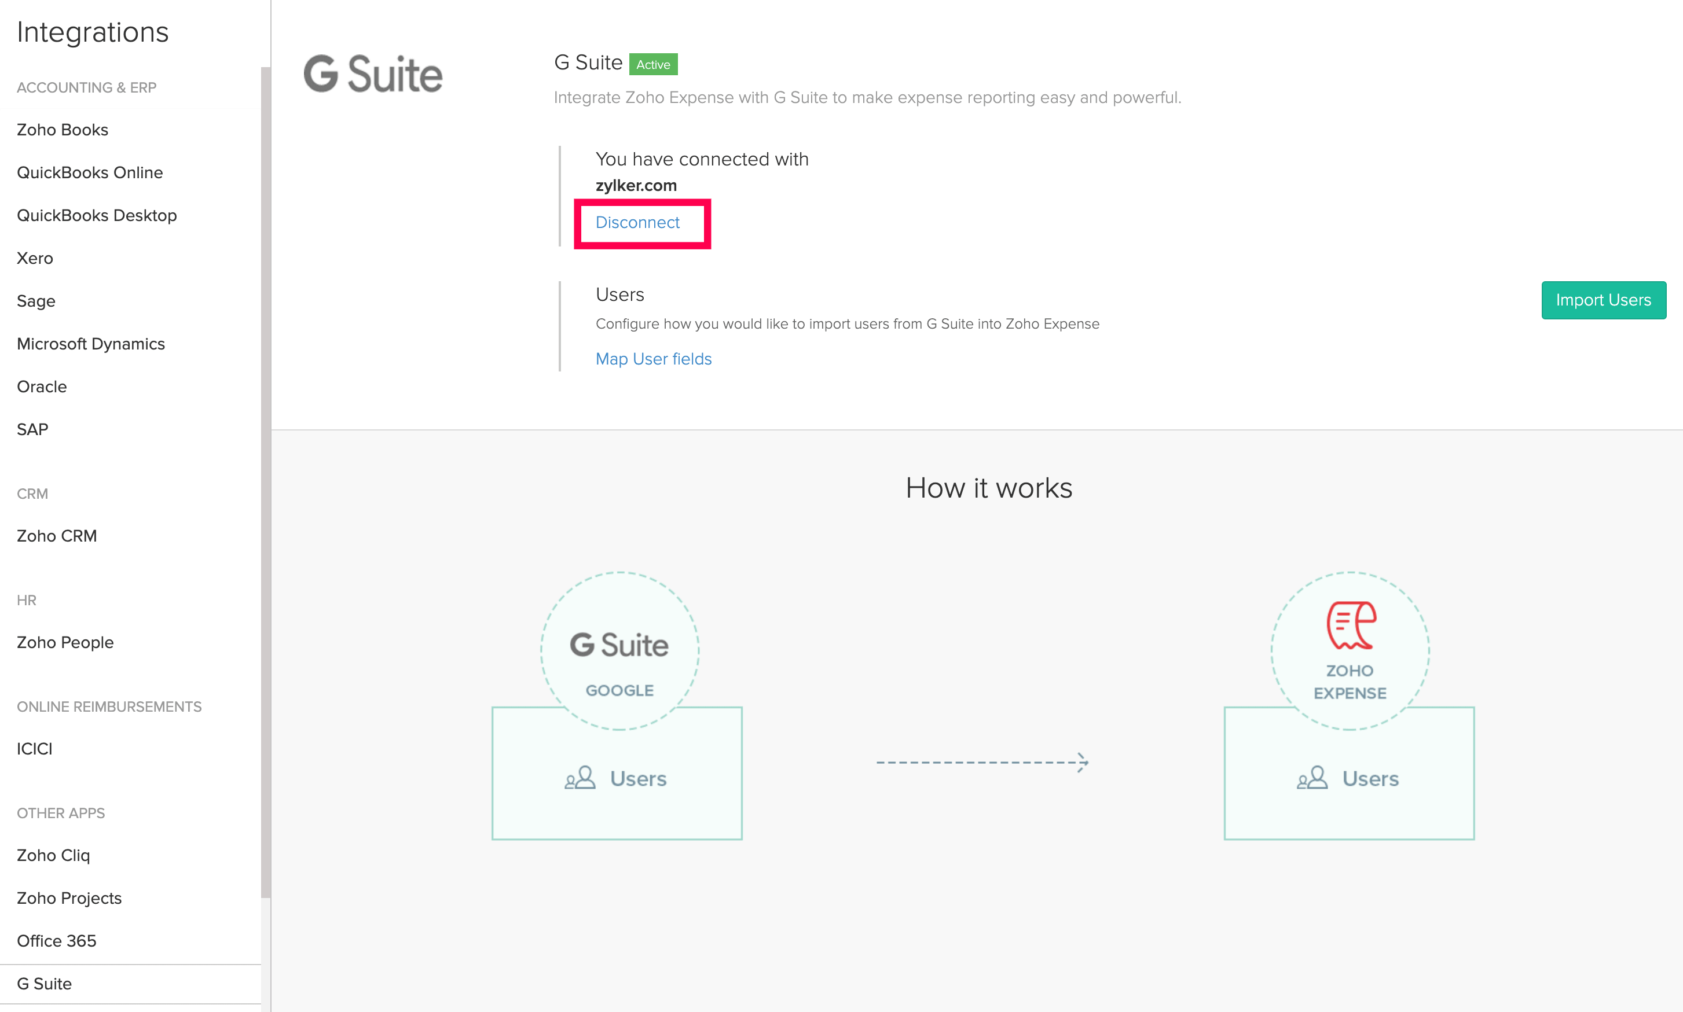This screenshot has width=1683, height=1012.
Task: Select Office 365 in the sidebar
Action: 57,941
